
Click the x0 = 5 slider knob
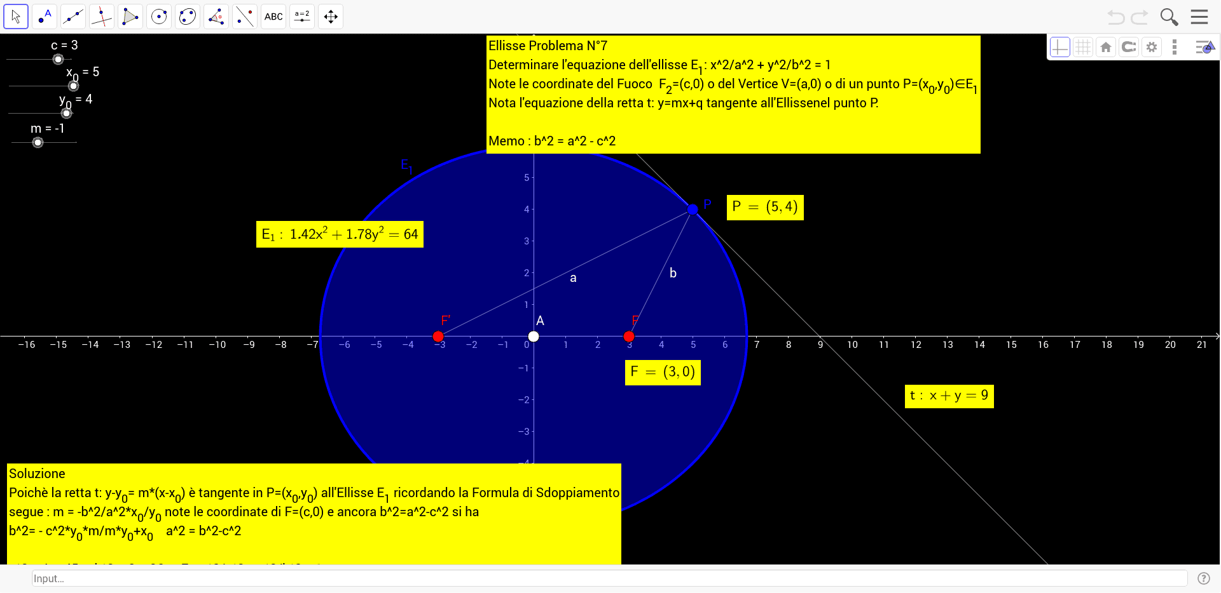74,86
